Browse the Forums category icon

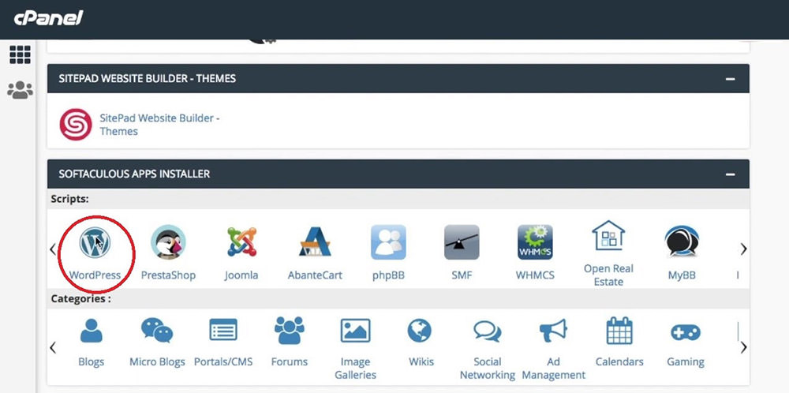tap(290, 331)
